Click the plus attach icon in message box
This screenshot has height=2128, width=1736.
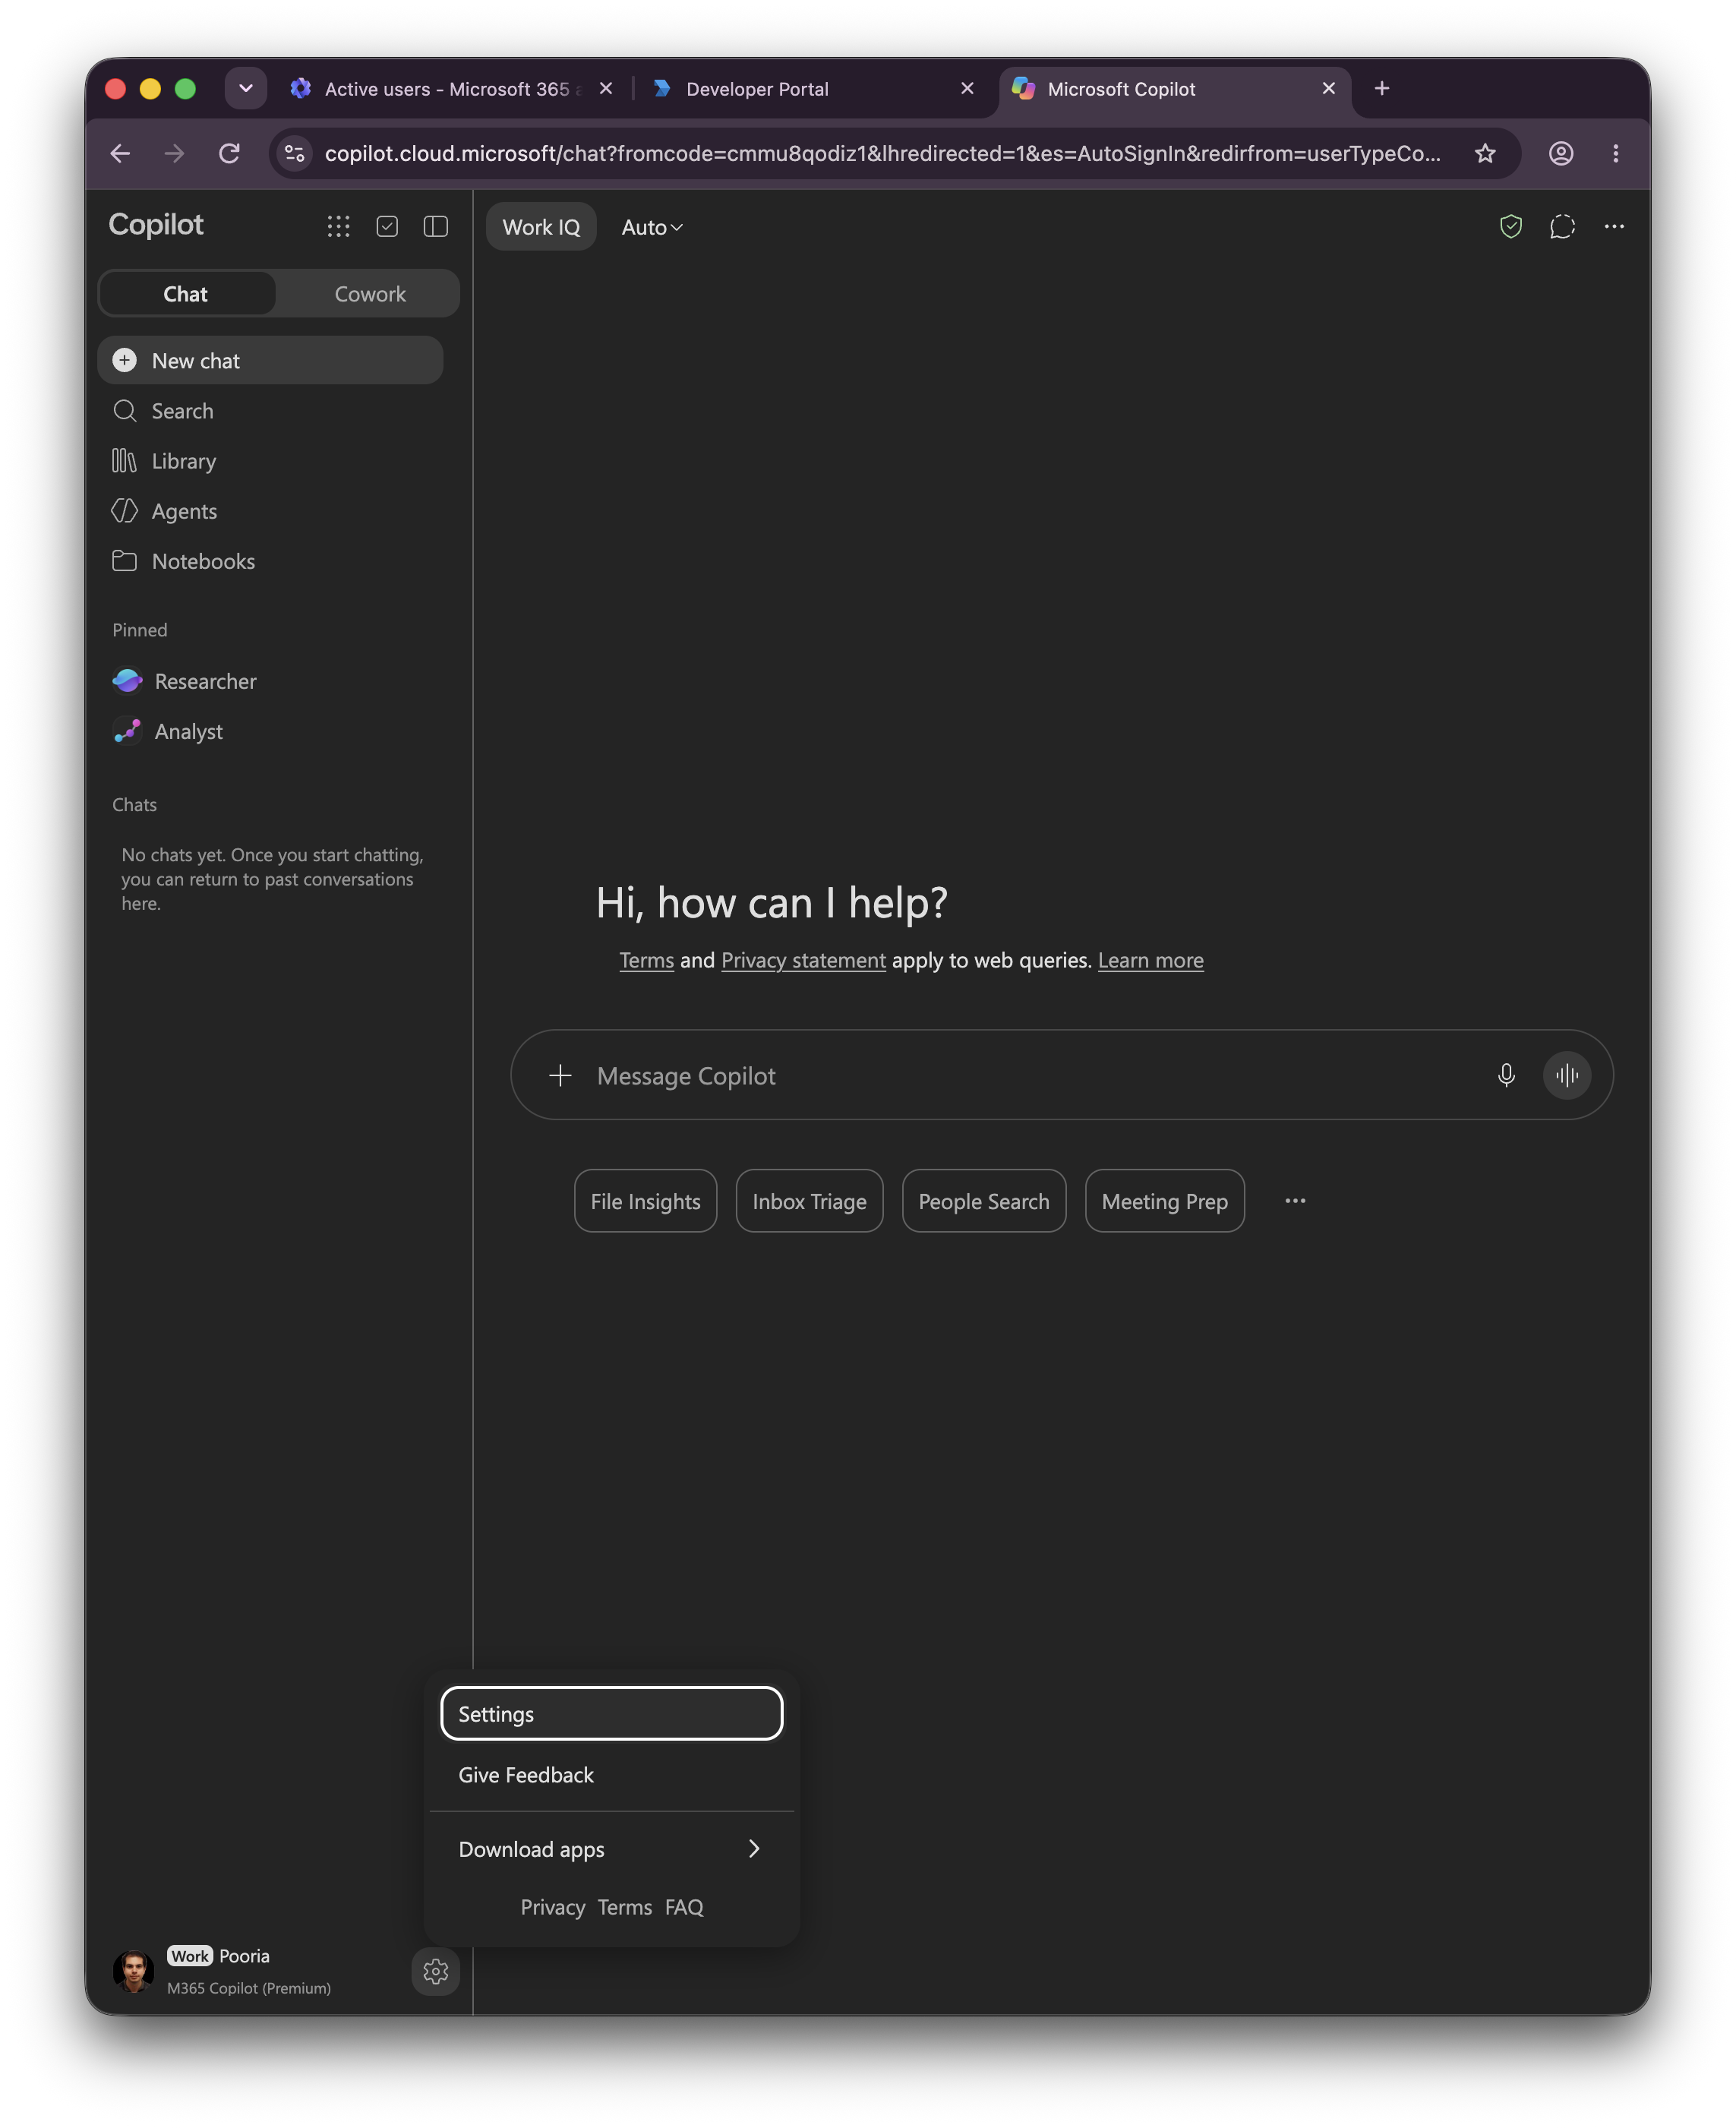(x=560, y=1075)
